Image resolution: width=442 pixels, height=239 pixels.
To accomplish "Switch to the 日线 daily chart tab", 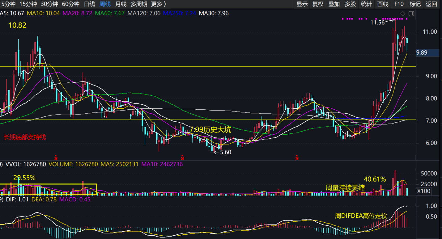I will 90,4.
